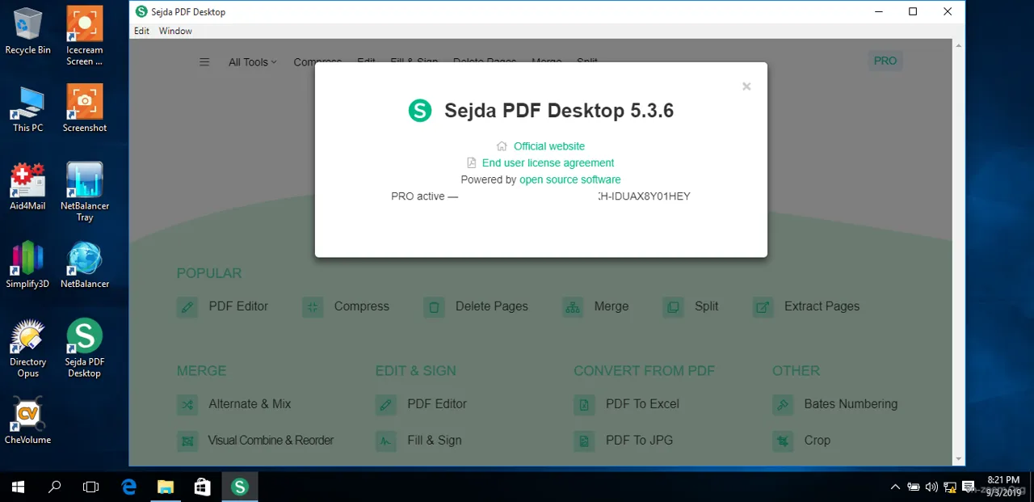Image resolution: width=1034 pixels, height=502 pixels.
Task: Open the Window menu
Action: [x=175, y=31]
